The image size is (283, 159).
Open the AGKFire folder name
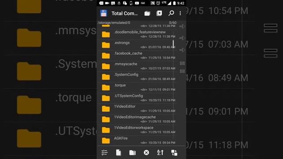point(121,138)
